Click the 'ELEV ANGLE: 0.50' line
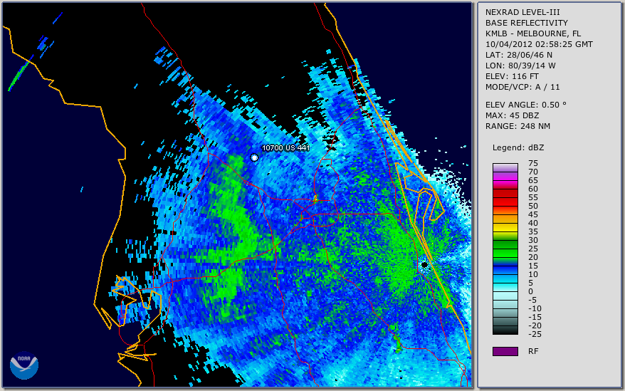The width and height of the screenshot is (625, 391). (x=526, y=105)
